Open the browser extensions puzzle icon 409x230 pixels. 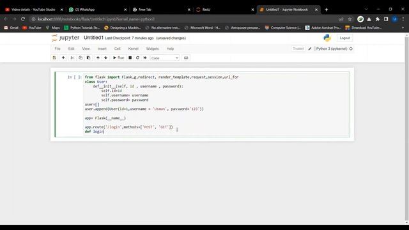pyautogui.click(x=378, y=19)
